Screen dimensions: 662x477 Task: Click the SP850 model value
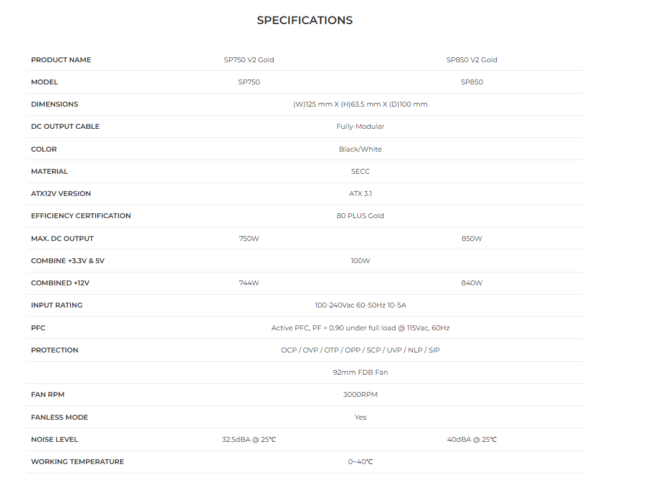472,82
